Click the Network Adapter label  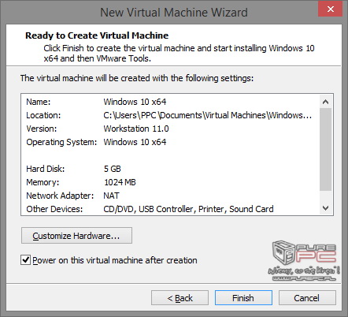[x=60, y=196]
